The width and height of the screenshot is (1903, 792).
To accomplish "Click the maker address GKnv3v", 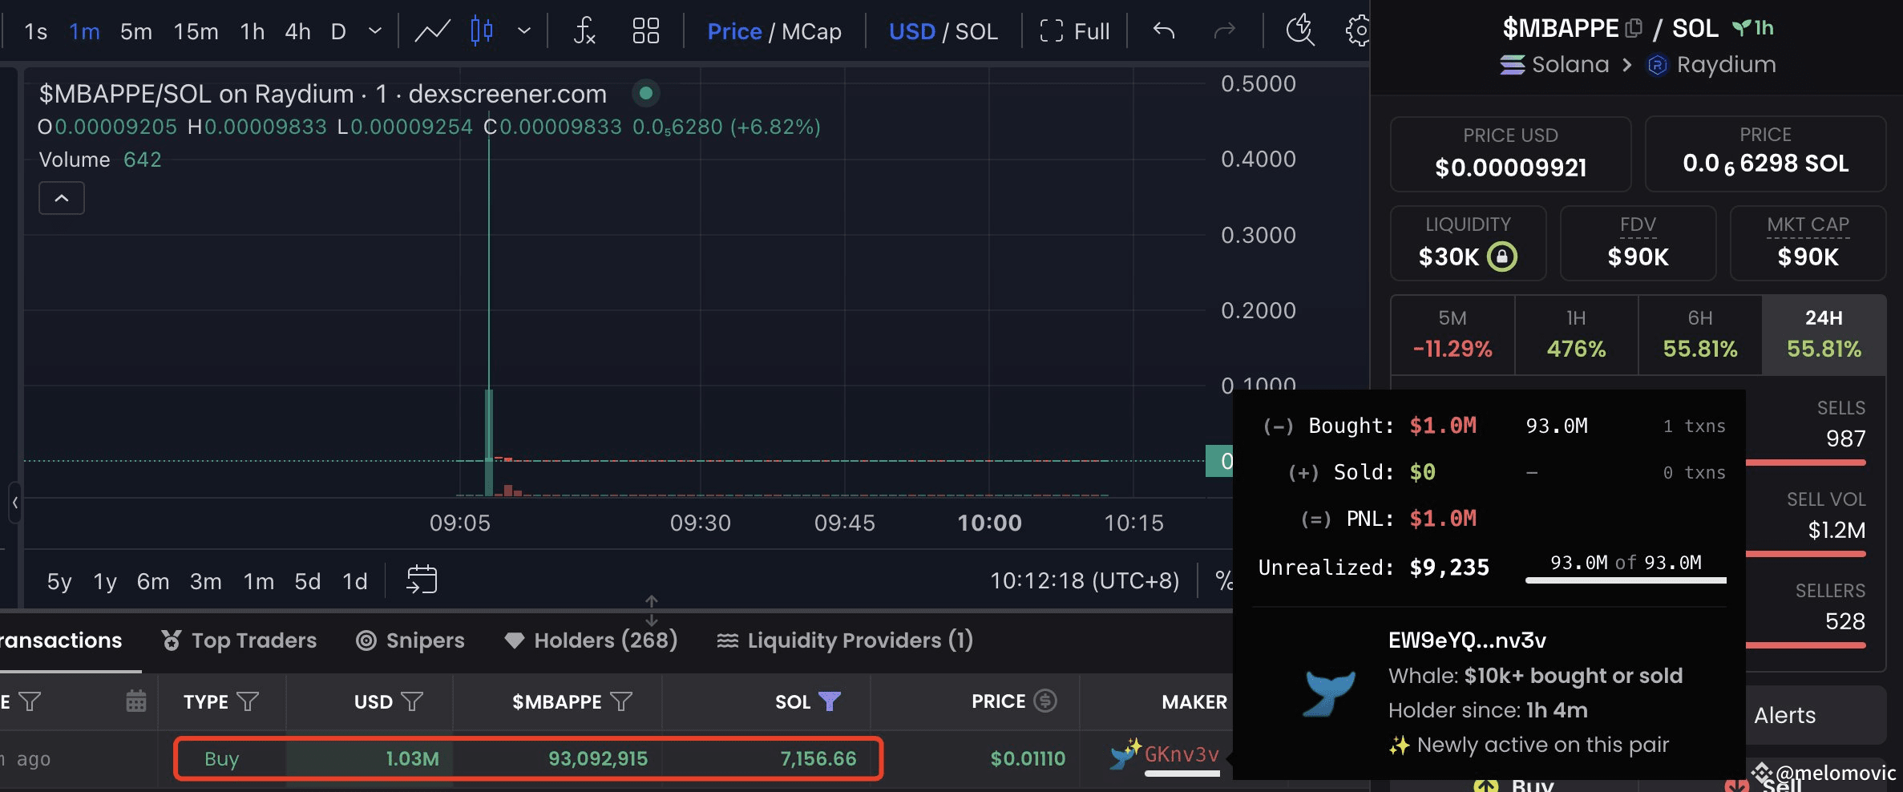I will pos(1182,754).
